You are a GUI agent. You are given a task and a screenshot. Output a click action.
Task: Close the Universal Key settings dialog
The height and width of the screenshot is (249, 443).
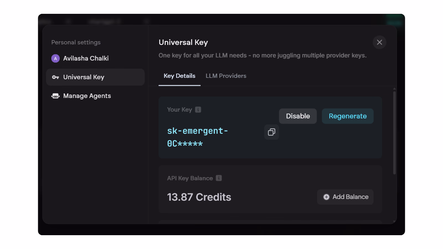pos(379,42)
